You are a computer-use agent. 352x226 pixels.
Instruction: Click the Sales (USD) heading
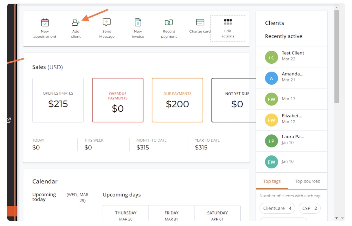(48, 67)
